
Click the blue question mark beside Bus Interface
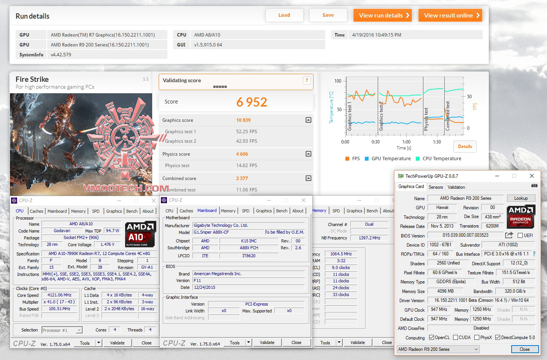pyautogui.click(x=534, y=254)
